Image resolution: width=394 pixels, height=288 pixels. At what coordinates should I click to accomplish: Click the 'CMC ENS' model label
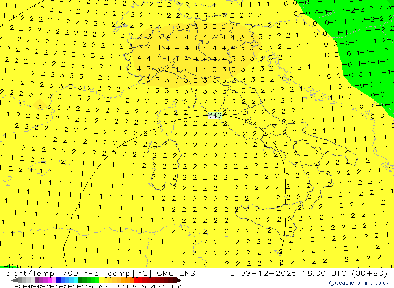coord(176,273)
